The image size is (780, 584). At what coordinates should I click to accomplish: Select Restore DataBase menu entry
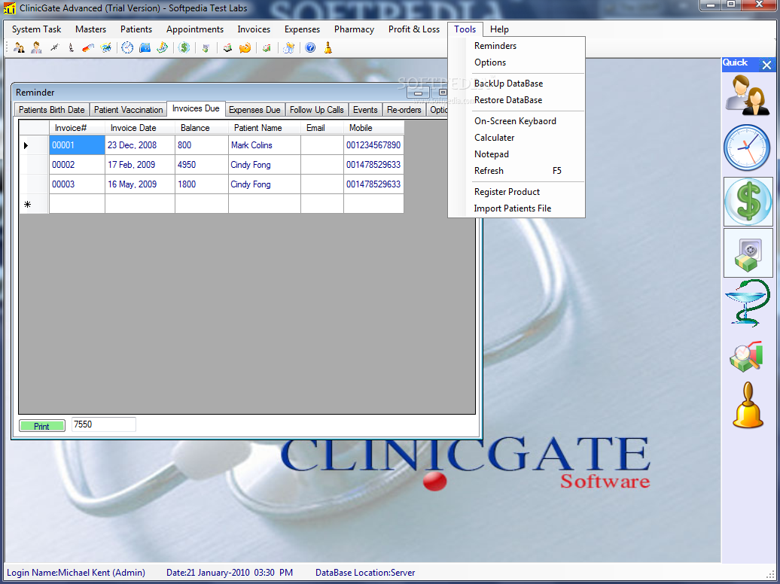click(x=516, y=100)
